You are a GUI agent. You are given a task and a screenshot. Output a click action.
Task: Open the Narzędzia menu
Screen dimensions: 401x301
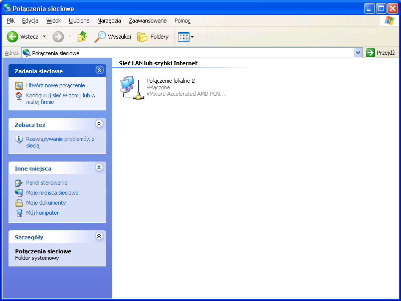coord(109,21)
